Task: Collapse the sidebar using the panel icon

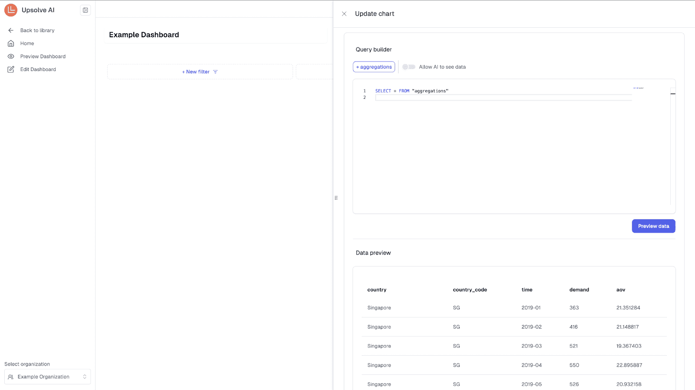Action: coord(85,10)
